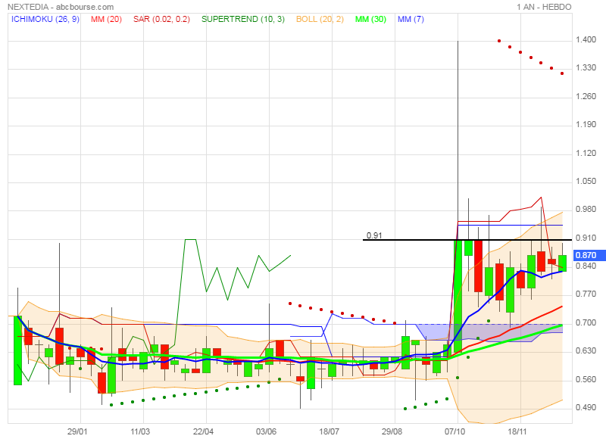Click the 0.910 price axis label
The width and height of the screenshot is (606, 439).
(x=586, y=238)
